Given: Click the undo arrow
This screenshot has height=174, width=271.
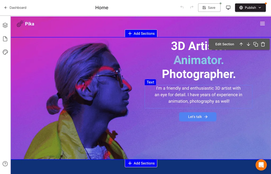Looking at the screenshot, I should pyautogui.click(x=182, y=7).
